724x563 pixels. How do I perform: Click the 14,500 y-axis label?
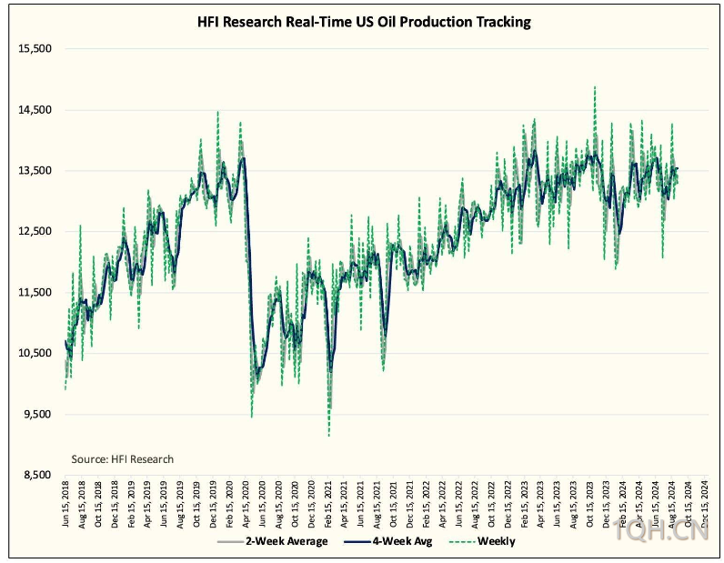pyautogui.click(x=35, y=110)
